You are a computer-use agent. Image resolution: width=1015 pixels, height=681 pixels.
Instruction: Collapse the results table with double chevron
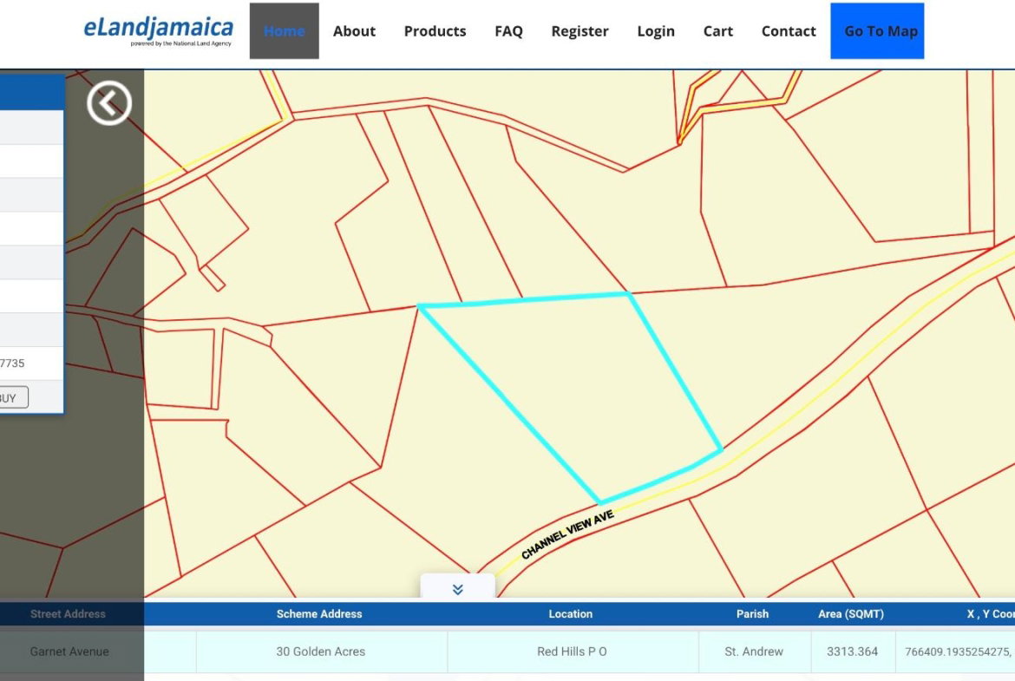pos(457,589)
